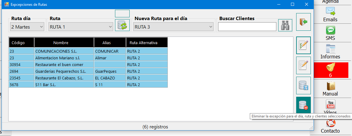Click the code cell 2694

click(x=21, y=71)
